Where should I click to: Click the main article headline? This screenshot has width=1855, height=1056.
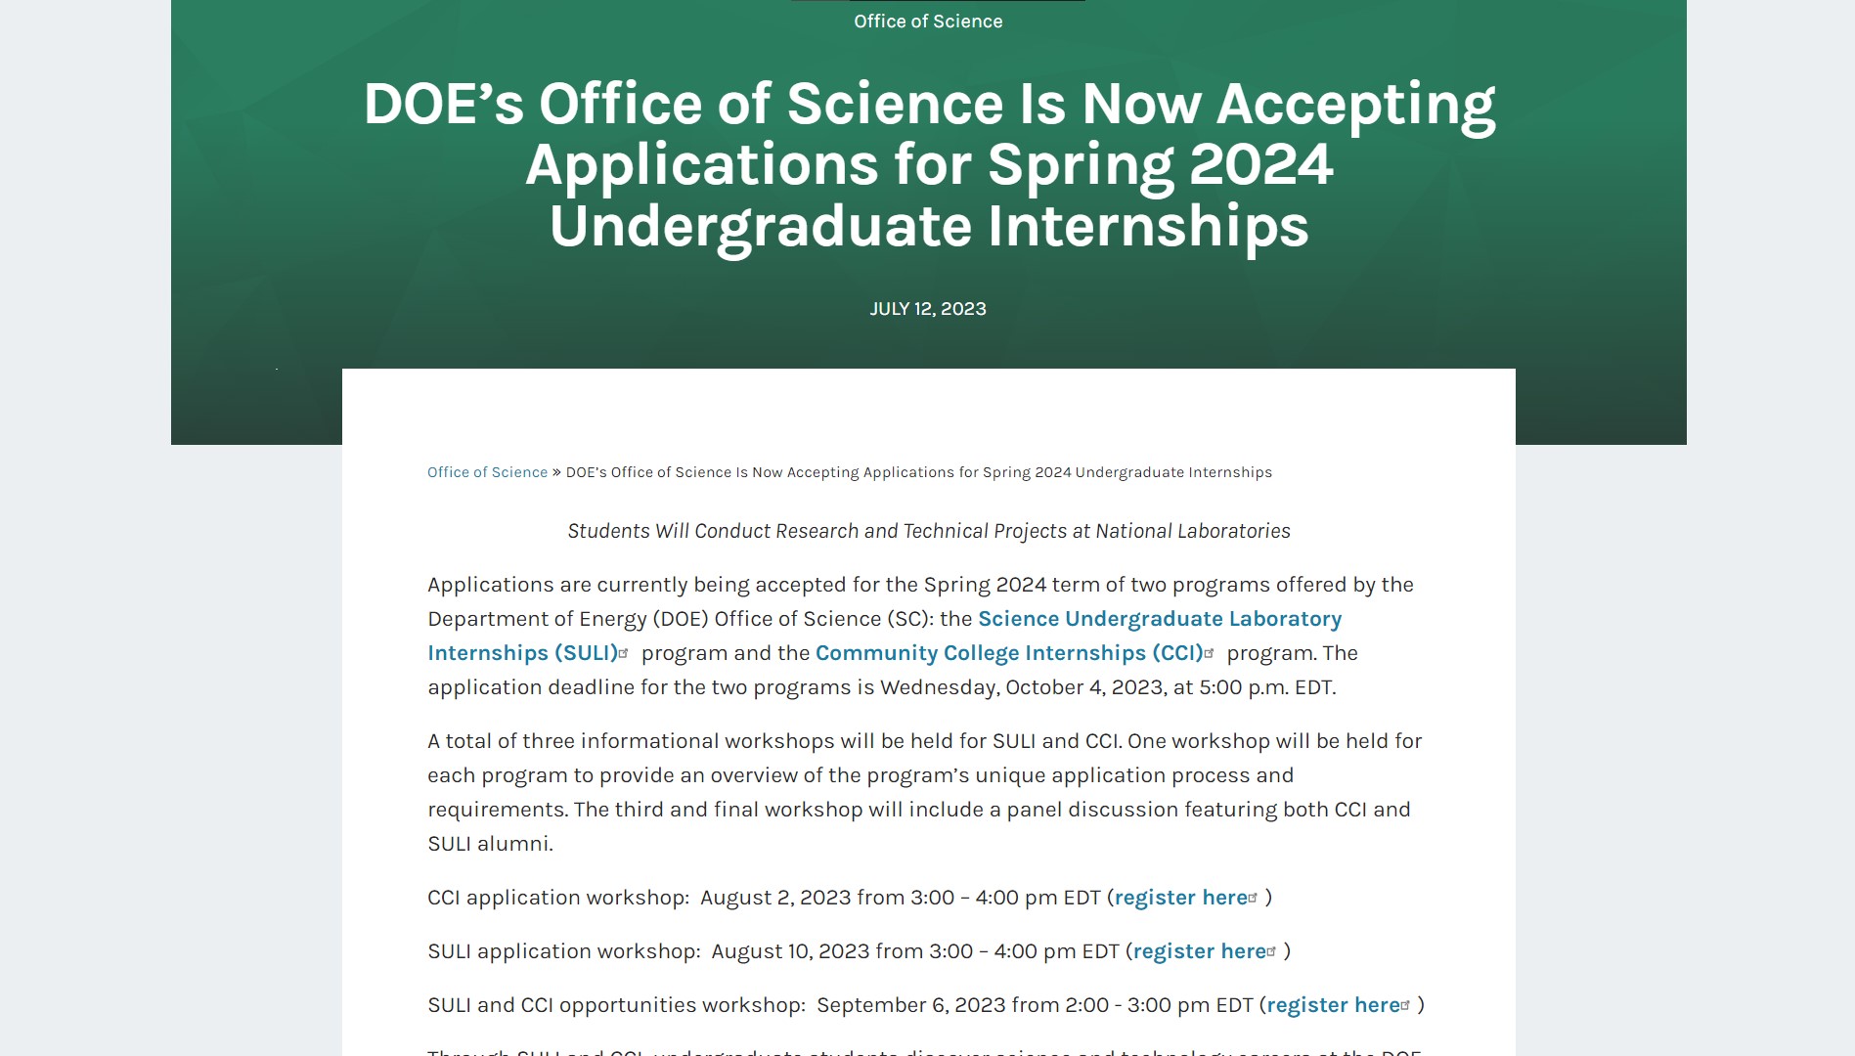[x=929, y=164]
